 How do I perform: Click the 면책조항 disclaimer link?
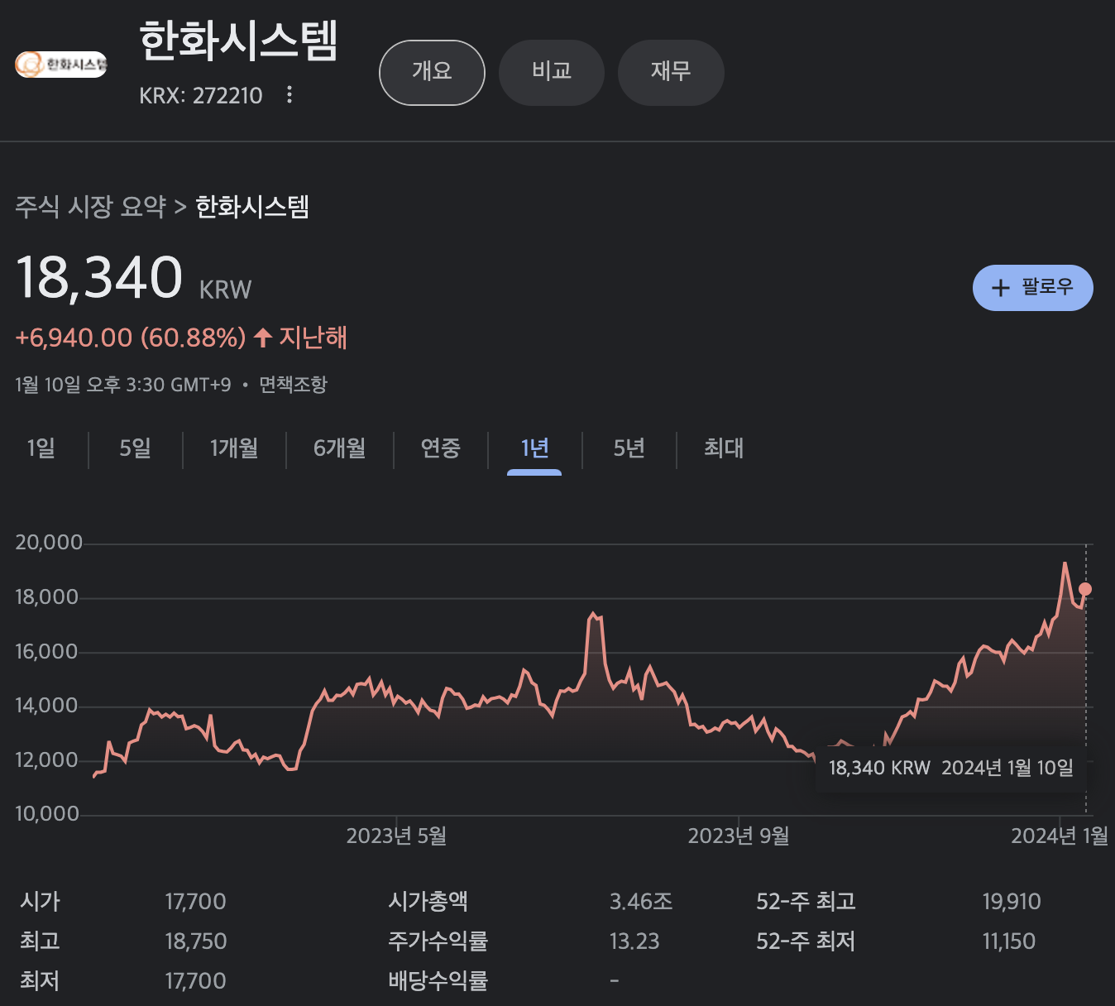coord(294,385)
